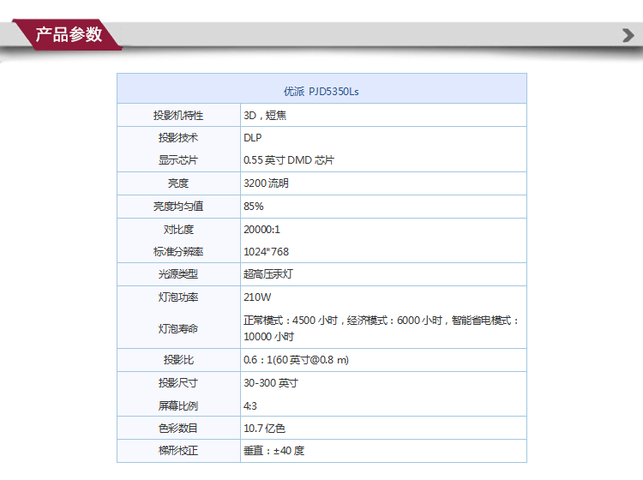Viewport: 643px width, 480px height.
Task: Click the 4:3 aspect ratio value
Action: click(x=250, y=405)
